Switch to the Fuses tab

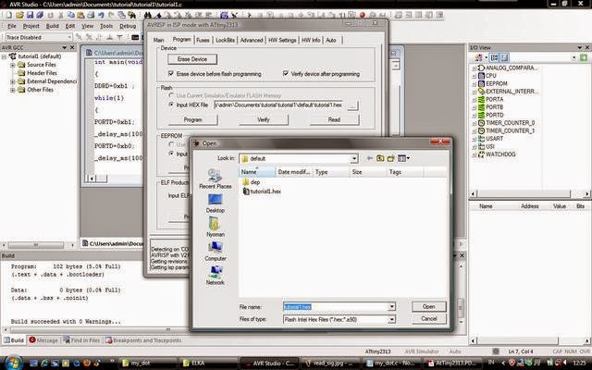coord(203,40)
